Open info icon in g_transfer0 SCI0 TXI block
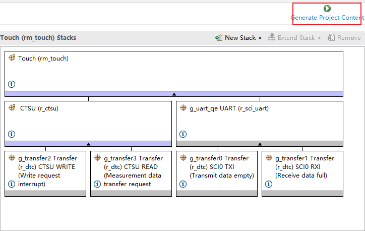 tap(183, 184)
